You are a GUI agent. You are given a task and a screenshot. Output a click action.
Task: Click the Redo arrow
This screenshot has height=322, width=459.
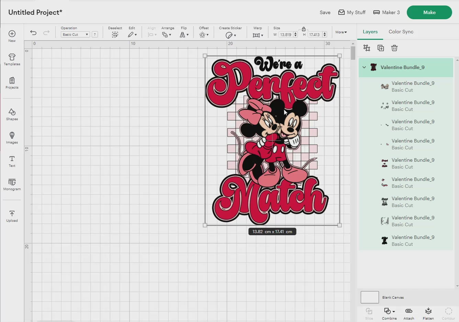(46, 33)
